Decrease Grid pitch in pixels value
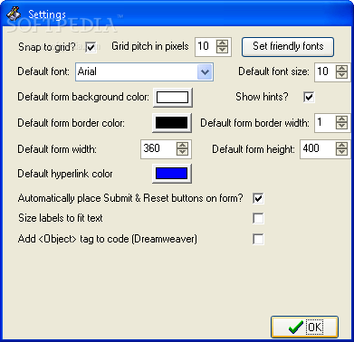Viewport: 354px width, 342px height. pyautogui.click(x=223, y=50)
